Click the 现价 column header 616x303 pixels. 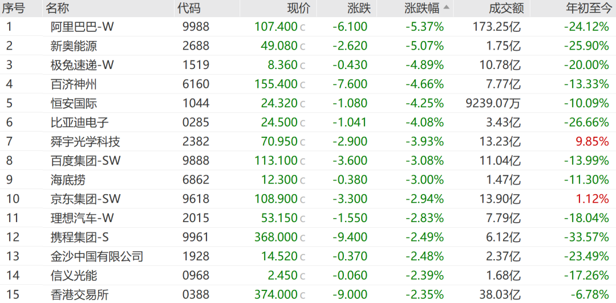(x=299, y=8)
